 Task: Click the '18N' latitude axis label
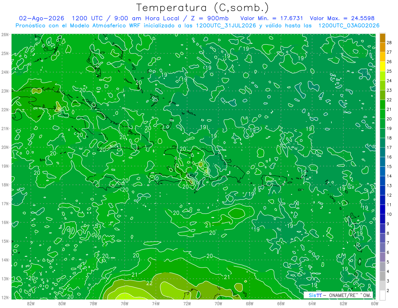click(5, 185)
